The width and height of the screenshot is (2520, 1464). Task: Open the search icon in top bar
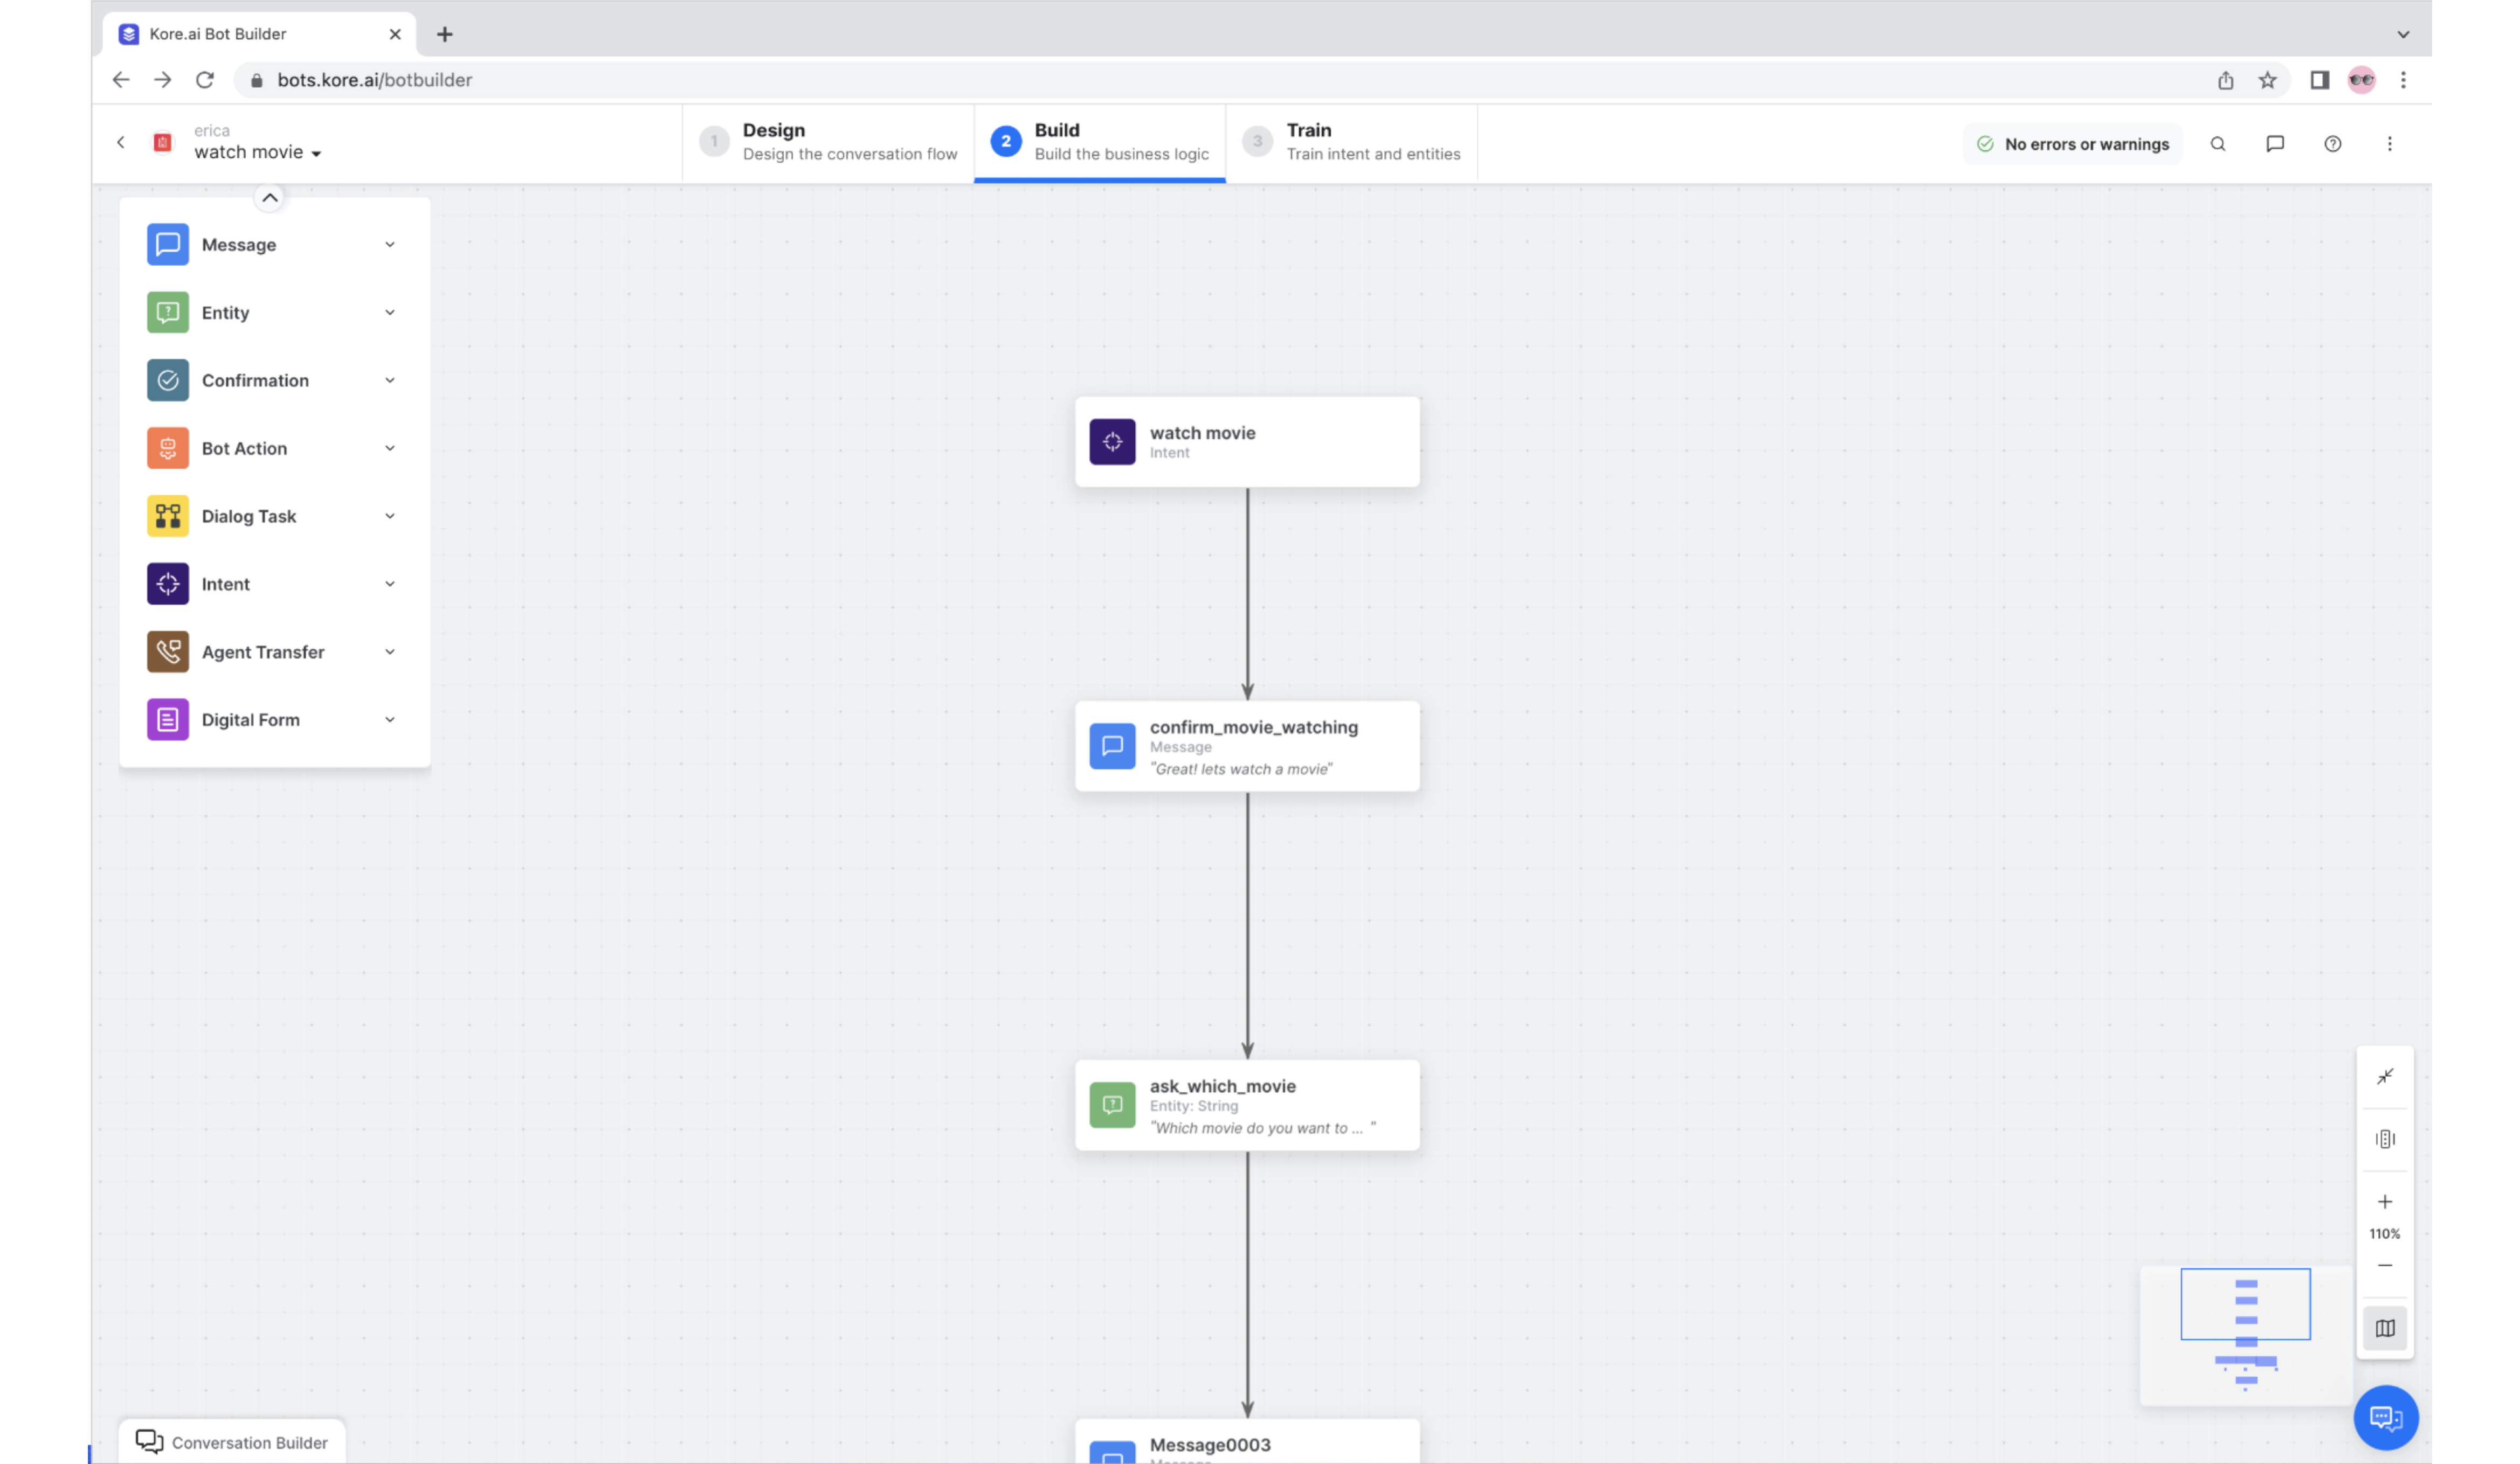pos(2218,144)
